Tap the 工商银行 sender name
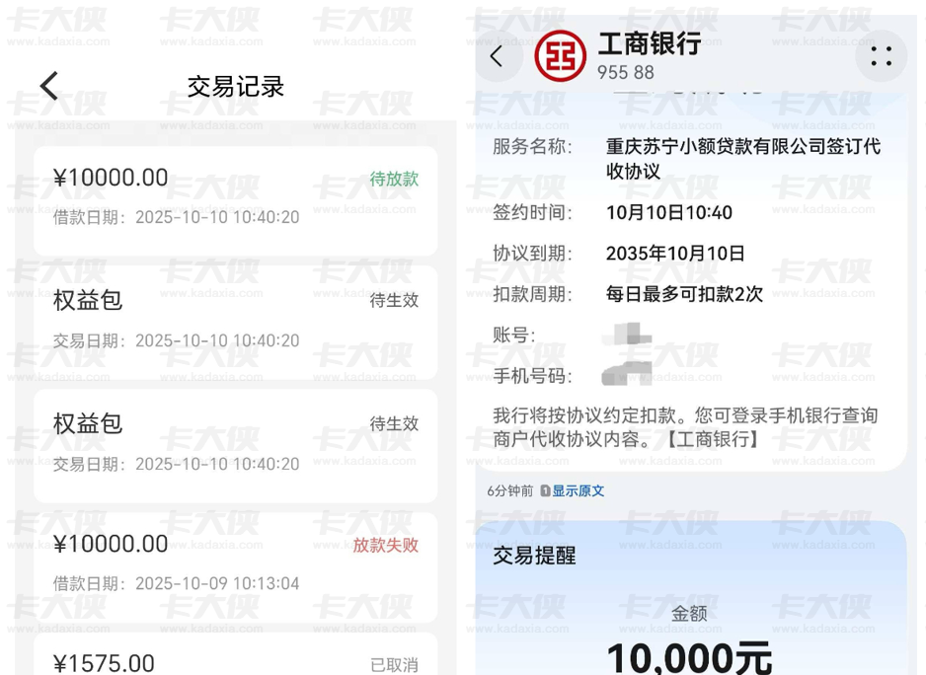The image size is (926, 675). click(x=649, y=42)
